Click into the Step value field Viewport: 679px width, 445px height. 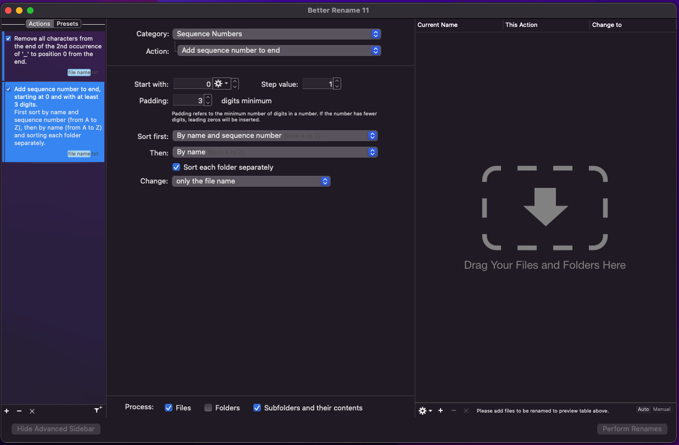(318, 84)
